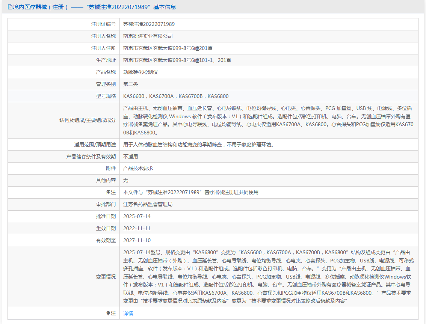The height and width of the screenshot is (324, 426).
Task: Click the 附件 label
Action: 110,168
